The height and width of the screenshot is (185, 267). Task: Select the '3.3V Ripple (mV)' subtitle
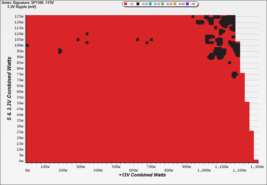[x=22, y=7]
